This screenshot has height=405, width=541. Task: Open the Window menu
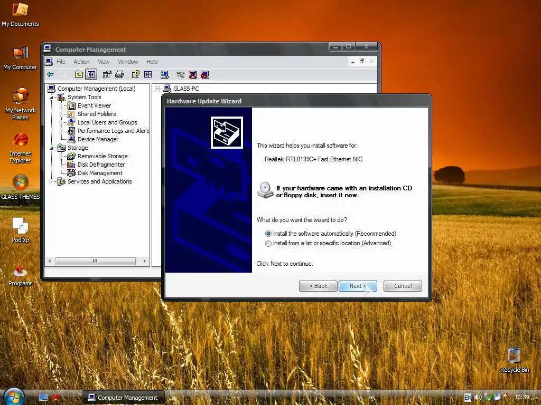pos(128,62)
